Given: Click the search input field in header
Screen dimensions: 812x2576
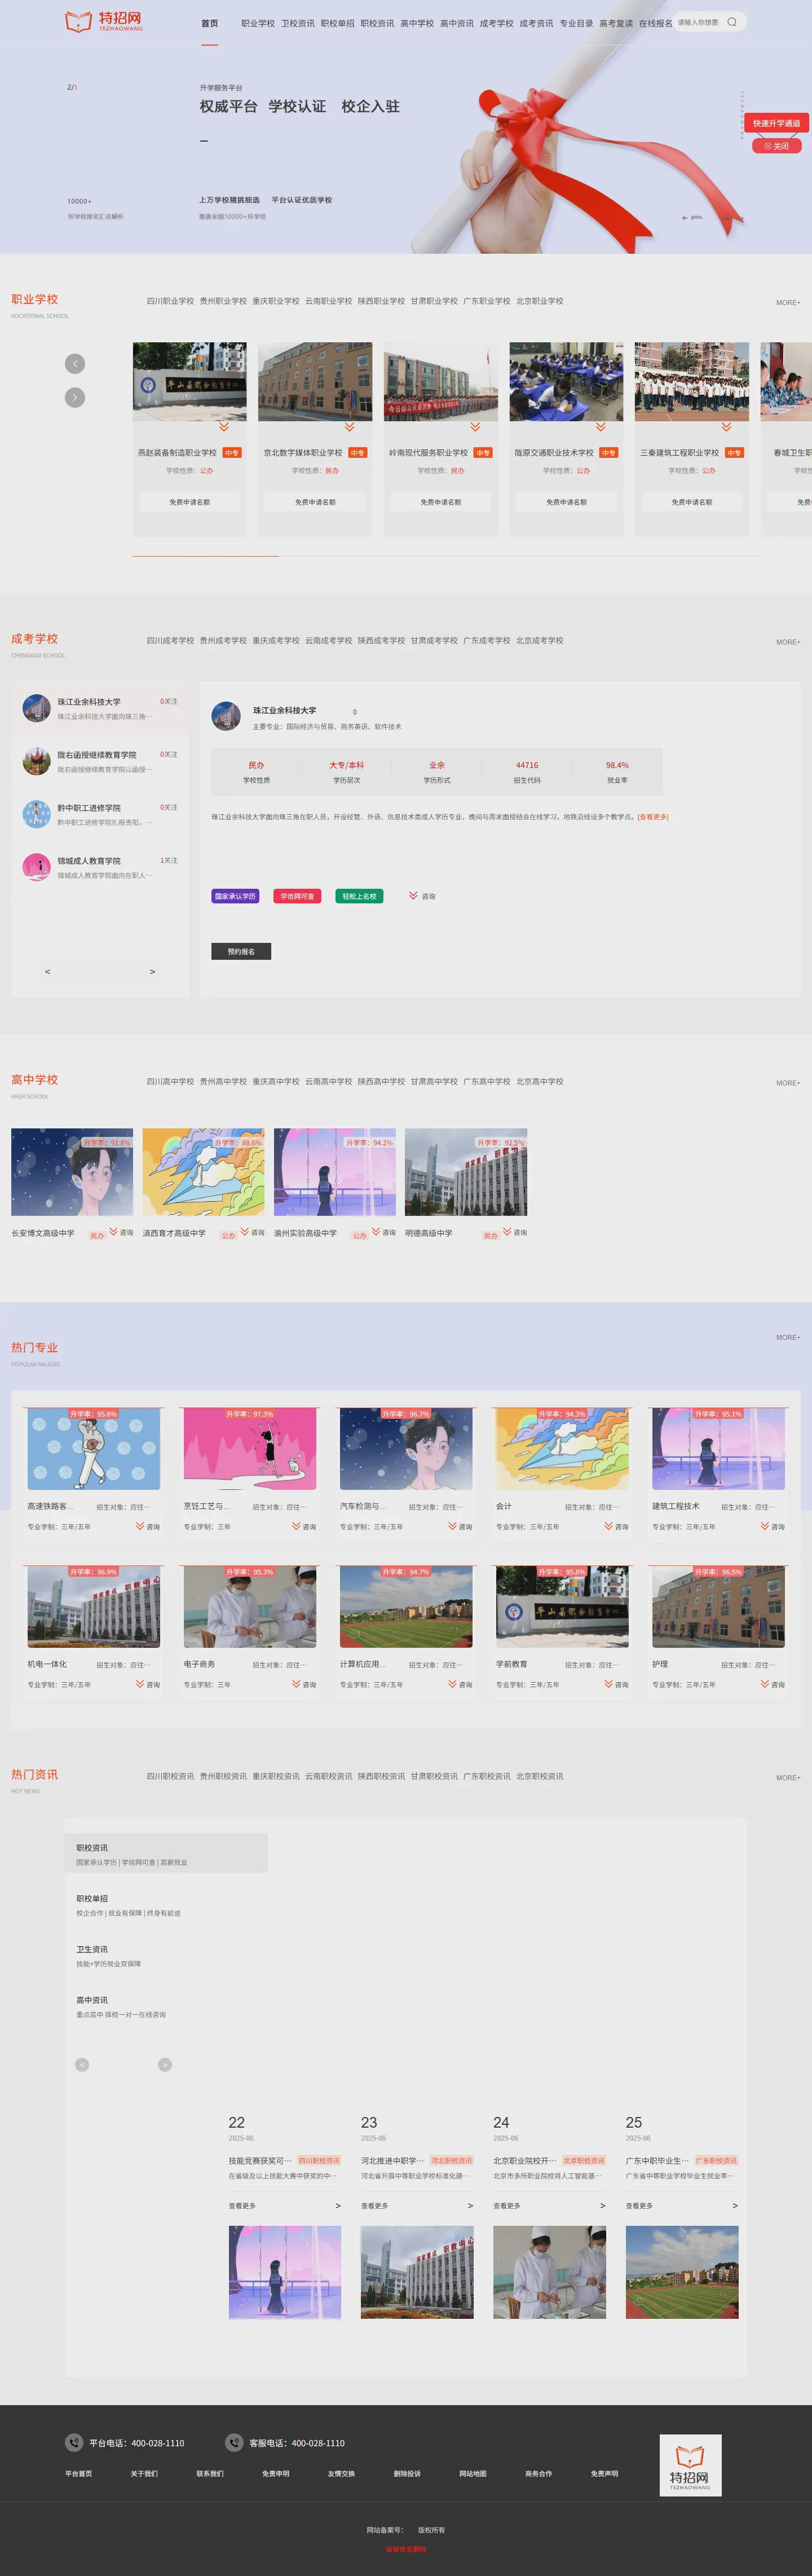Looking at the screenshot, I should click(x=699, y=22).
